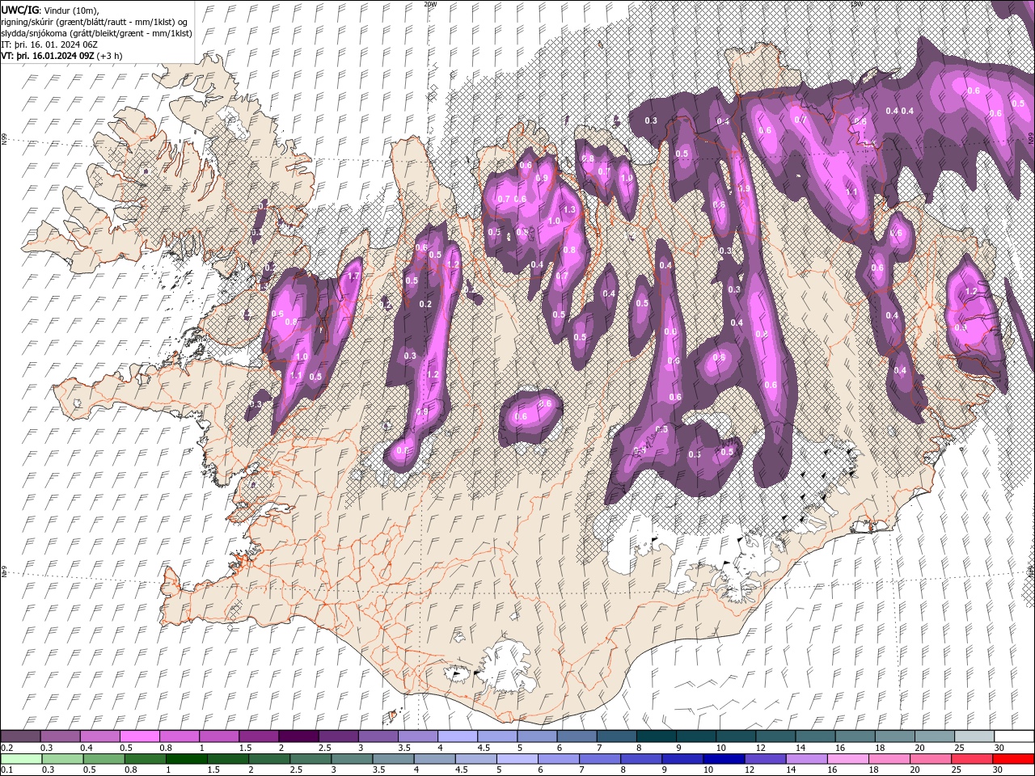This screenshot has width=1035, height=776.
Task: Click the white top-row swatch after label 30
Action: coord(1015,736)
